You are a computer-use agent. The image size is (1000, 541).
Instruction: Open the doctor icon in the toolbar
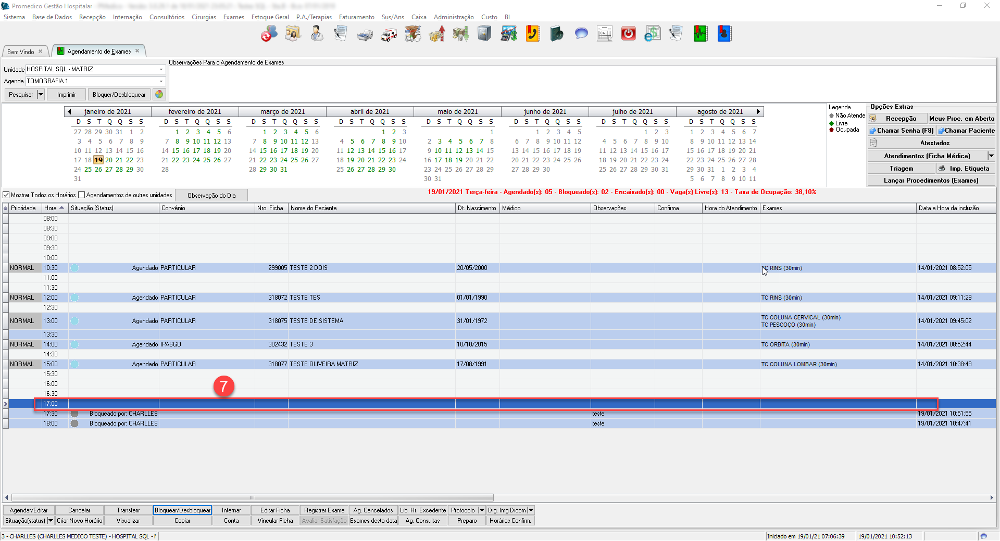point(316,34)
